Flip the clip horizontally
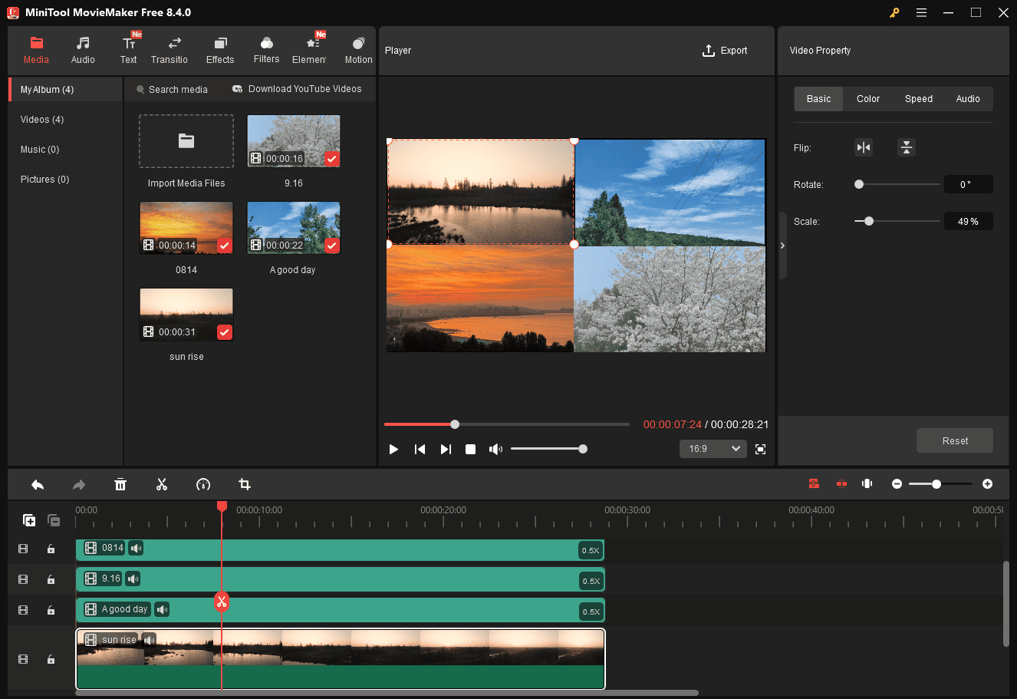Screen dimensions: 1017x699 864,147
